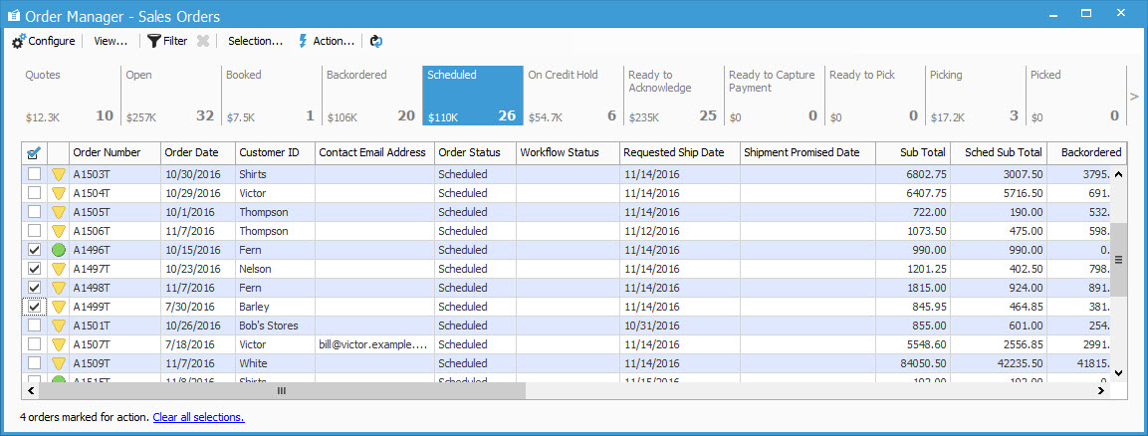The height and width of the screenshot is (436, 1148).
Task: Uncheck the box for order A1497T
Action: click(x=34, y=269)
